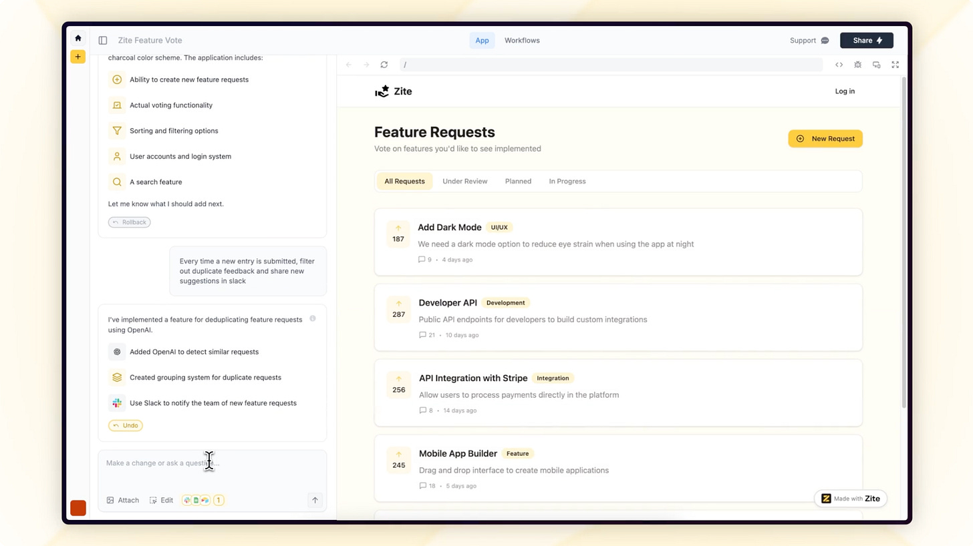
Task: Click the Attach button
Action: (123, 500)
